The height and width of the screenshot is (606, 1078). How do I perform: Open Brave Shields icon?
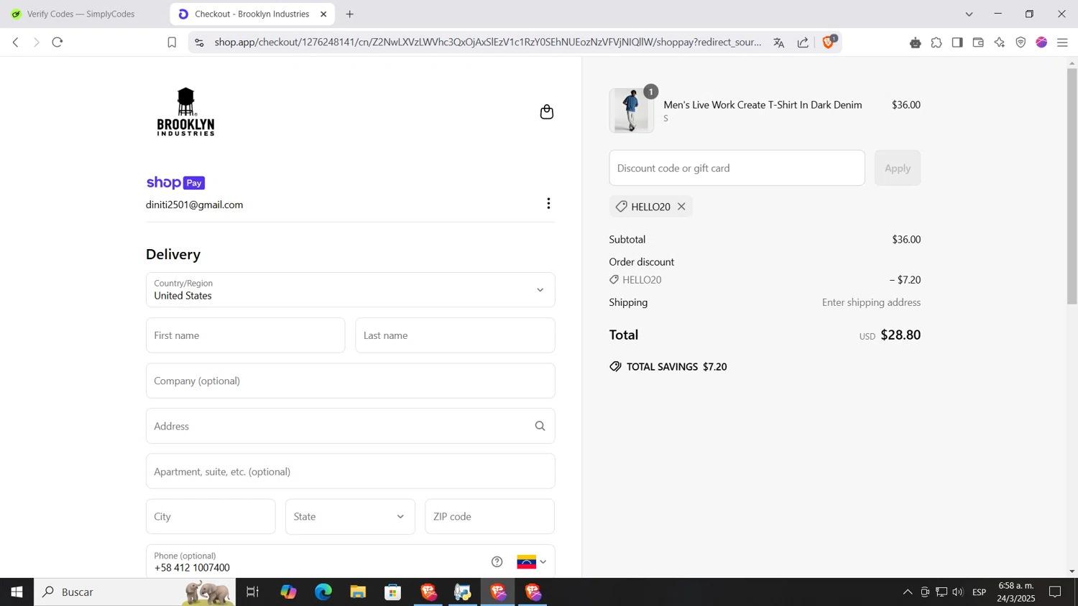(829, 42)
